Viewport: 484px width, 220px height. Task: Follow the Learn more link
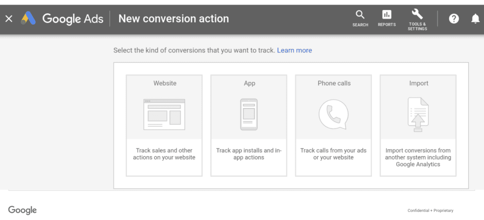coord(294,50)
